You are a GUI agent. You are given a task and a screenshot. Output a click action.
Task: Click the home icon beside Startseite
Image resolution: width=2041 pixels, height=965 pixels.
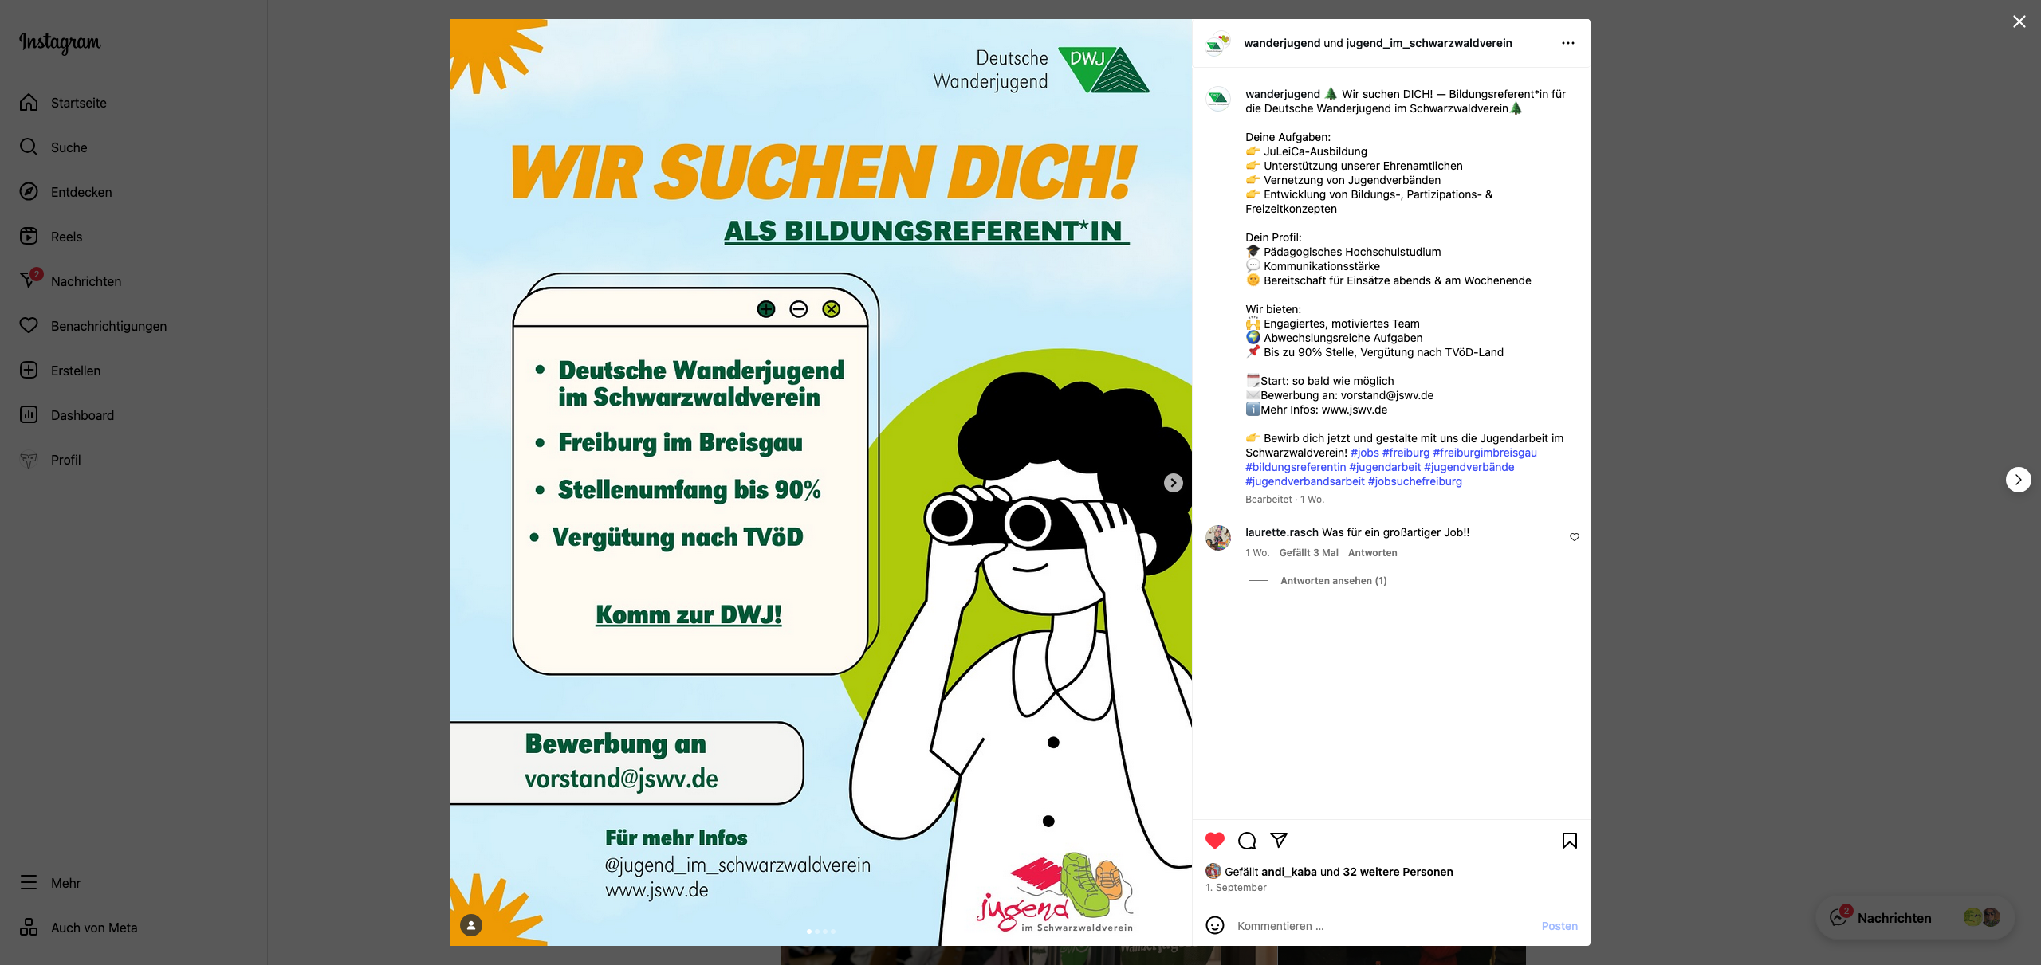tap(29, 102)
